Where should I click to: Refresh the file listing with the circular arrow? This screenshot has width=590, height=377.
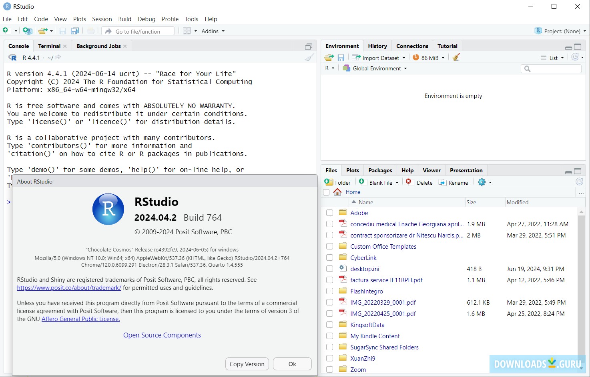click(579, 181)
